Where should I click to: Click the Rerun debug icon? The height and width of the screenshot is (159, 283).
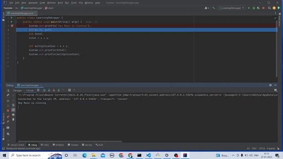pyautogui.click(x=8, y=90)
